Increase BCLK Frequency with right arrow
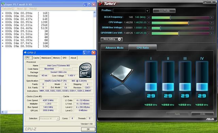 tap(212, 17)
